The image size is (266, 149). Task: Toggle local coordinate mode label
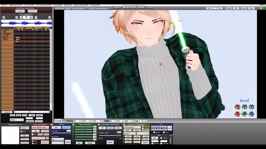(x=244, y=101)
